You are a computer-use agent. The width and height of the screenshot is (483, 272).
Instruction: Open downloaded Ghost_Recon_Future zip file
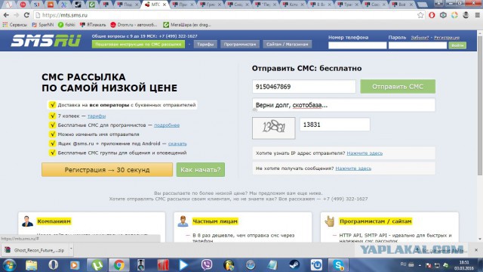pyautogui.click(x=35, y=250)
